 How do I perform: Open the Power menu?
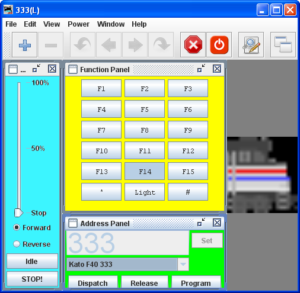click(x=78, y=24)
